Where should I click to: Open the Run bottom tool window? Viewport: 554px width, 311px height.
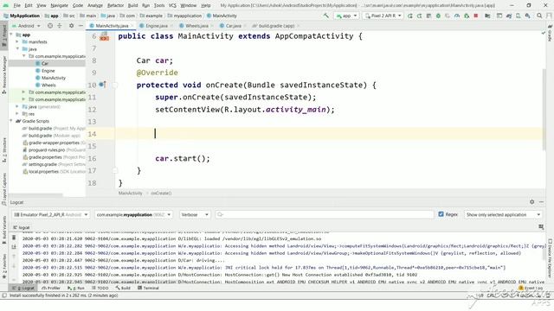coord(76,288)
